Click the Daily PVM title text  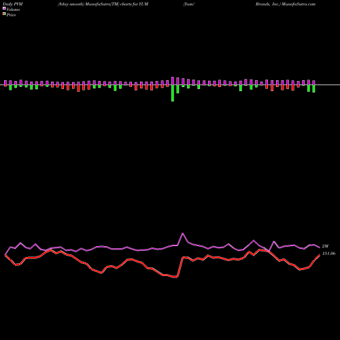point(13,4)
